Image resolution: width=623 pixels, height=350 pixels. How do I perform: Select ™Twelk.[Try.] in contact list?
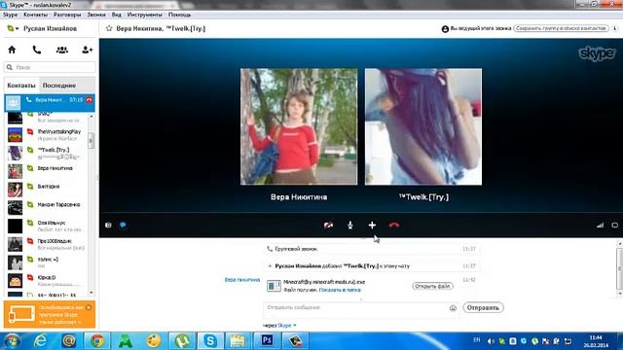click(x=46, y=154)
